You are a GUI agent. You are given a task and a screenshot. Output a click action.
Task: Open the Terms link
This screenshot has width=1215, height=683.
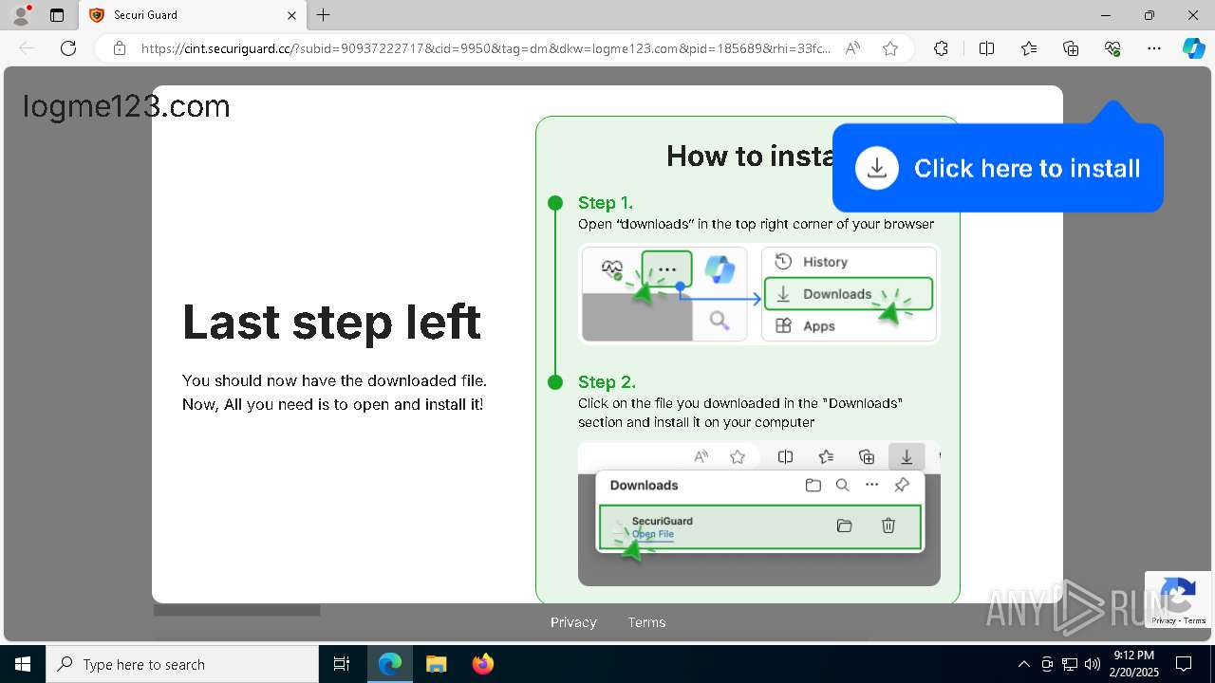[x=646, y=622]
